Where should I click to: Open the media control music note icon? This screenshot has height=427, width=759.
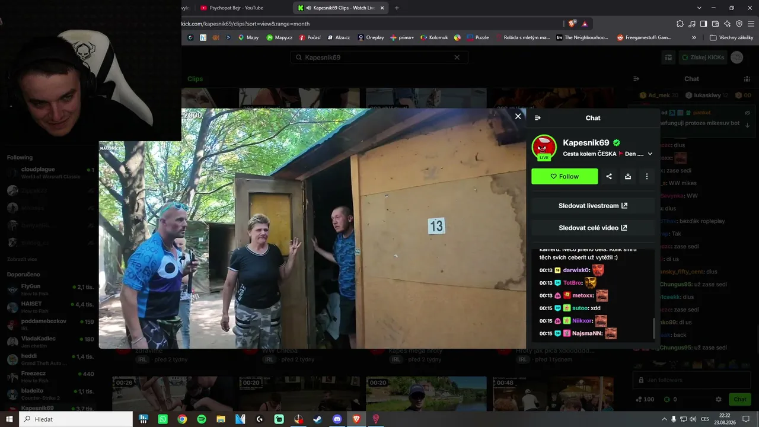coord(692,24)
